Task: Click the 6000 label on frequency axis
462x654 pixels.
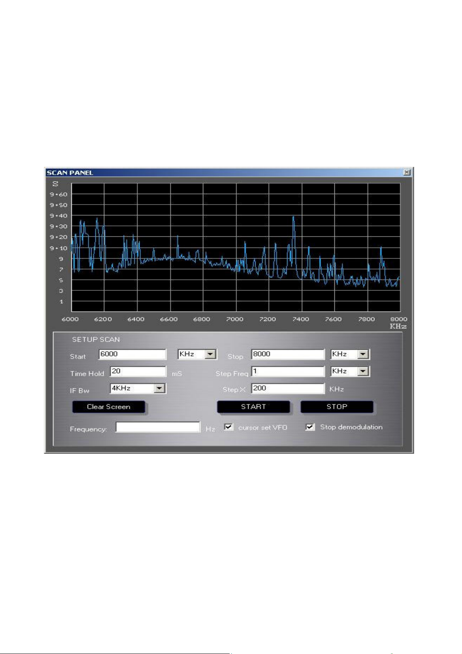Action: 70,319
